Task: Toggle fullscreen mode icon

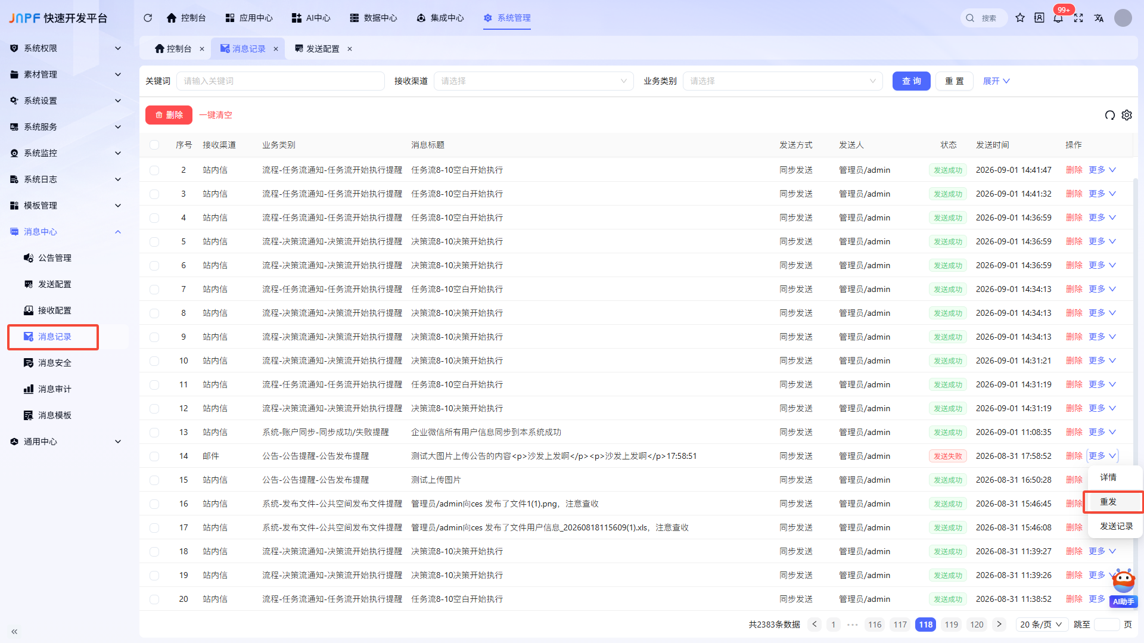Action: point(1078,18)
